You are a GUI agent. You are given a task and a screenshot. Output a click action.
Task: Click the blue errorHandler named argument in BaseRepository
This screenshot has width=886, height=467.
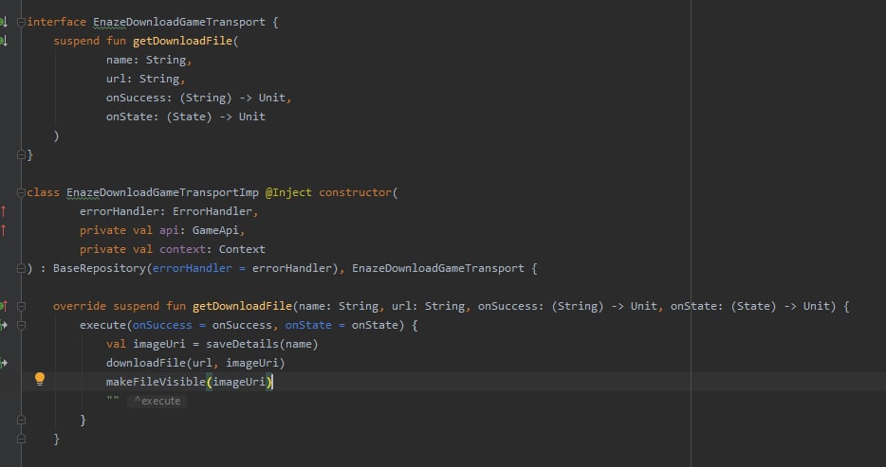(193, 268)
